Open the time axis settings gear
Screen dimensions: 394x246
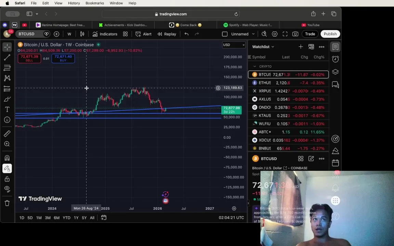click(234, 208)
